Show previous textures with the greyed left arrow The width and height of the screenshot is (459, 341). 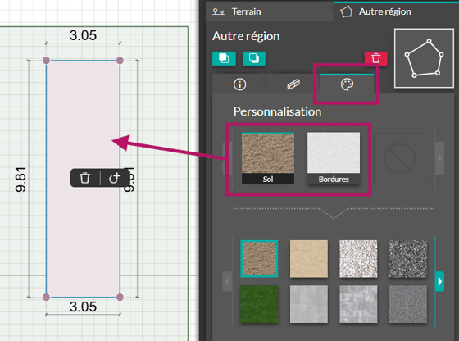pos(227,282)
